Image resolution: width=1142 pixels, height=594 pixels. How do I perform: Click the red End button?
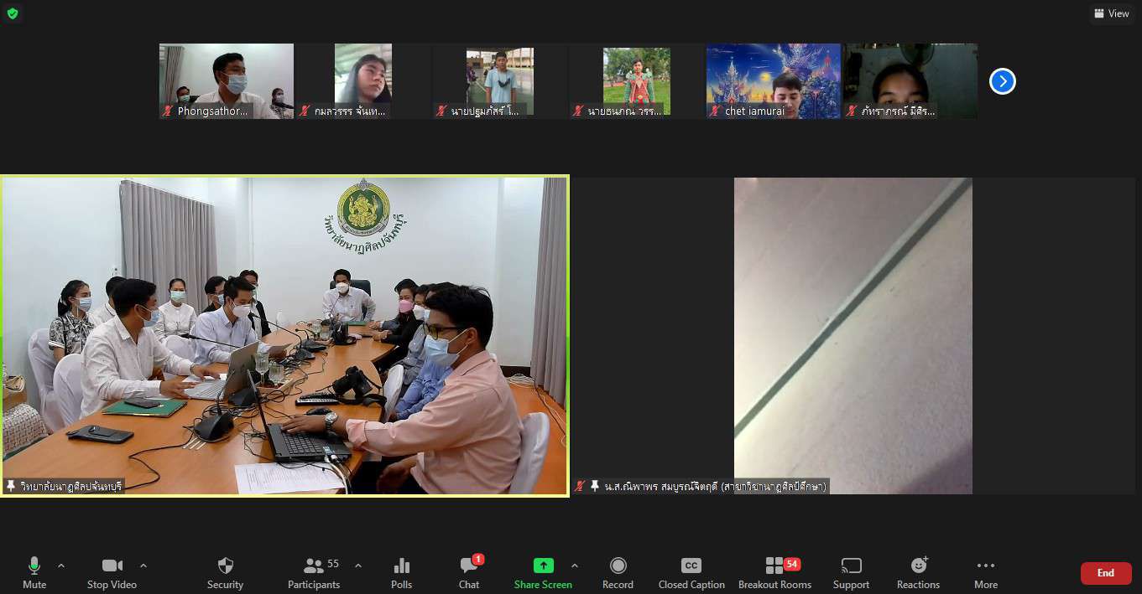point(1105,573)
